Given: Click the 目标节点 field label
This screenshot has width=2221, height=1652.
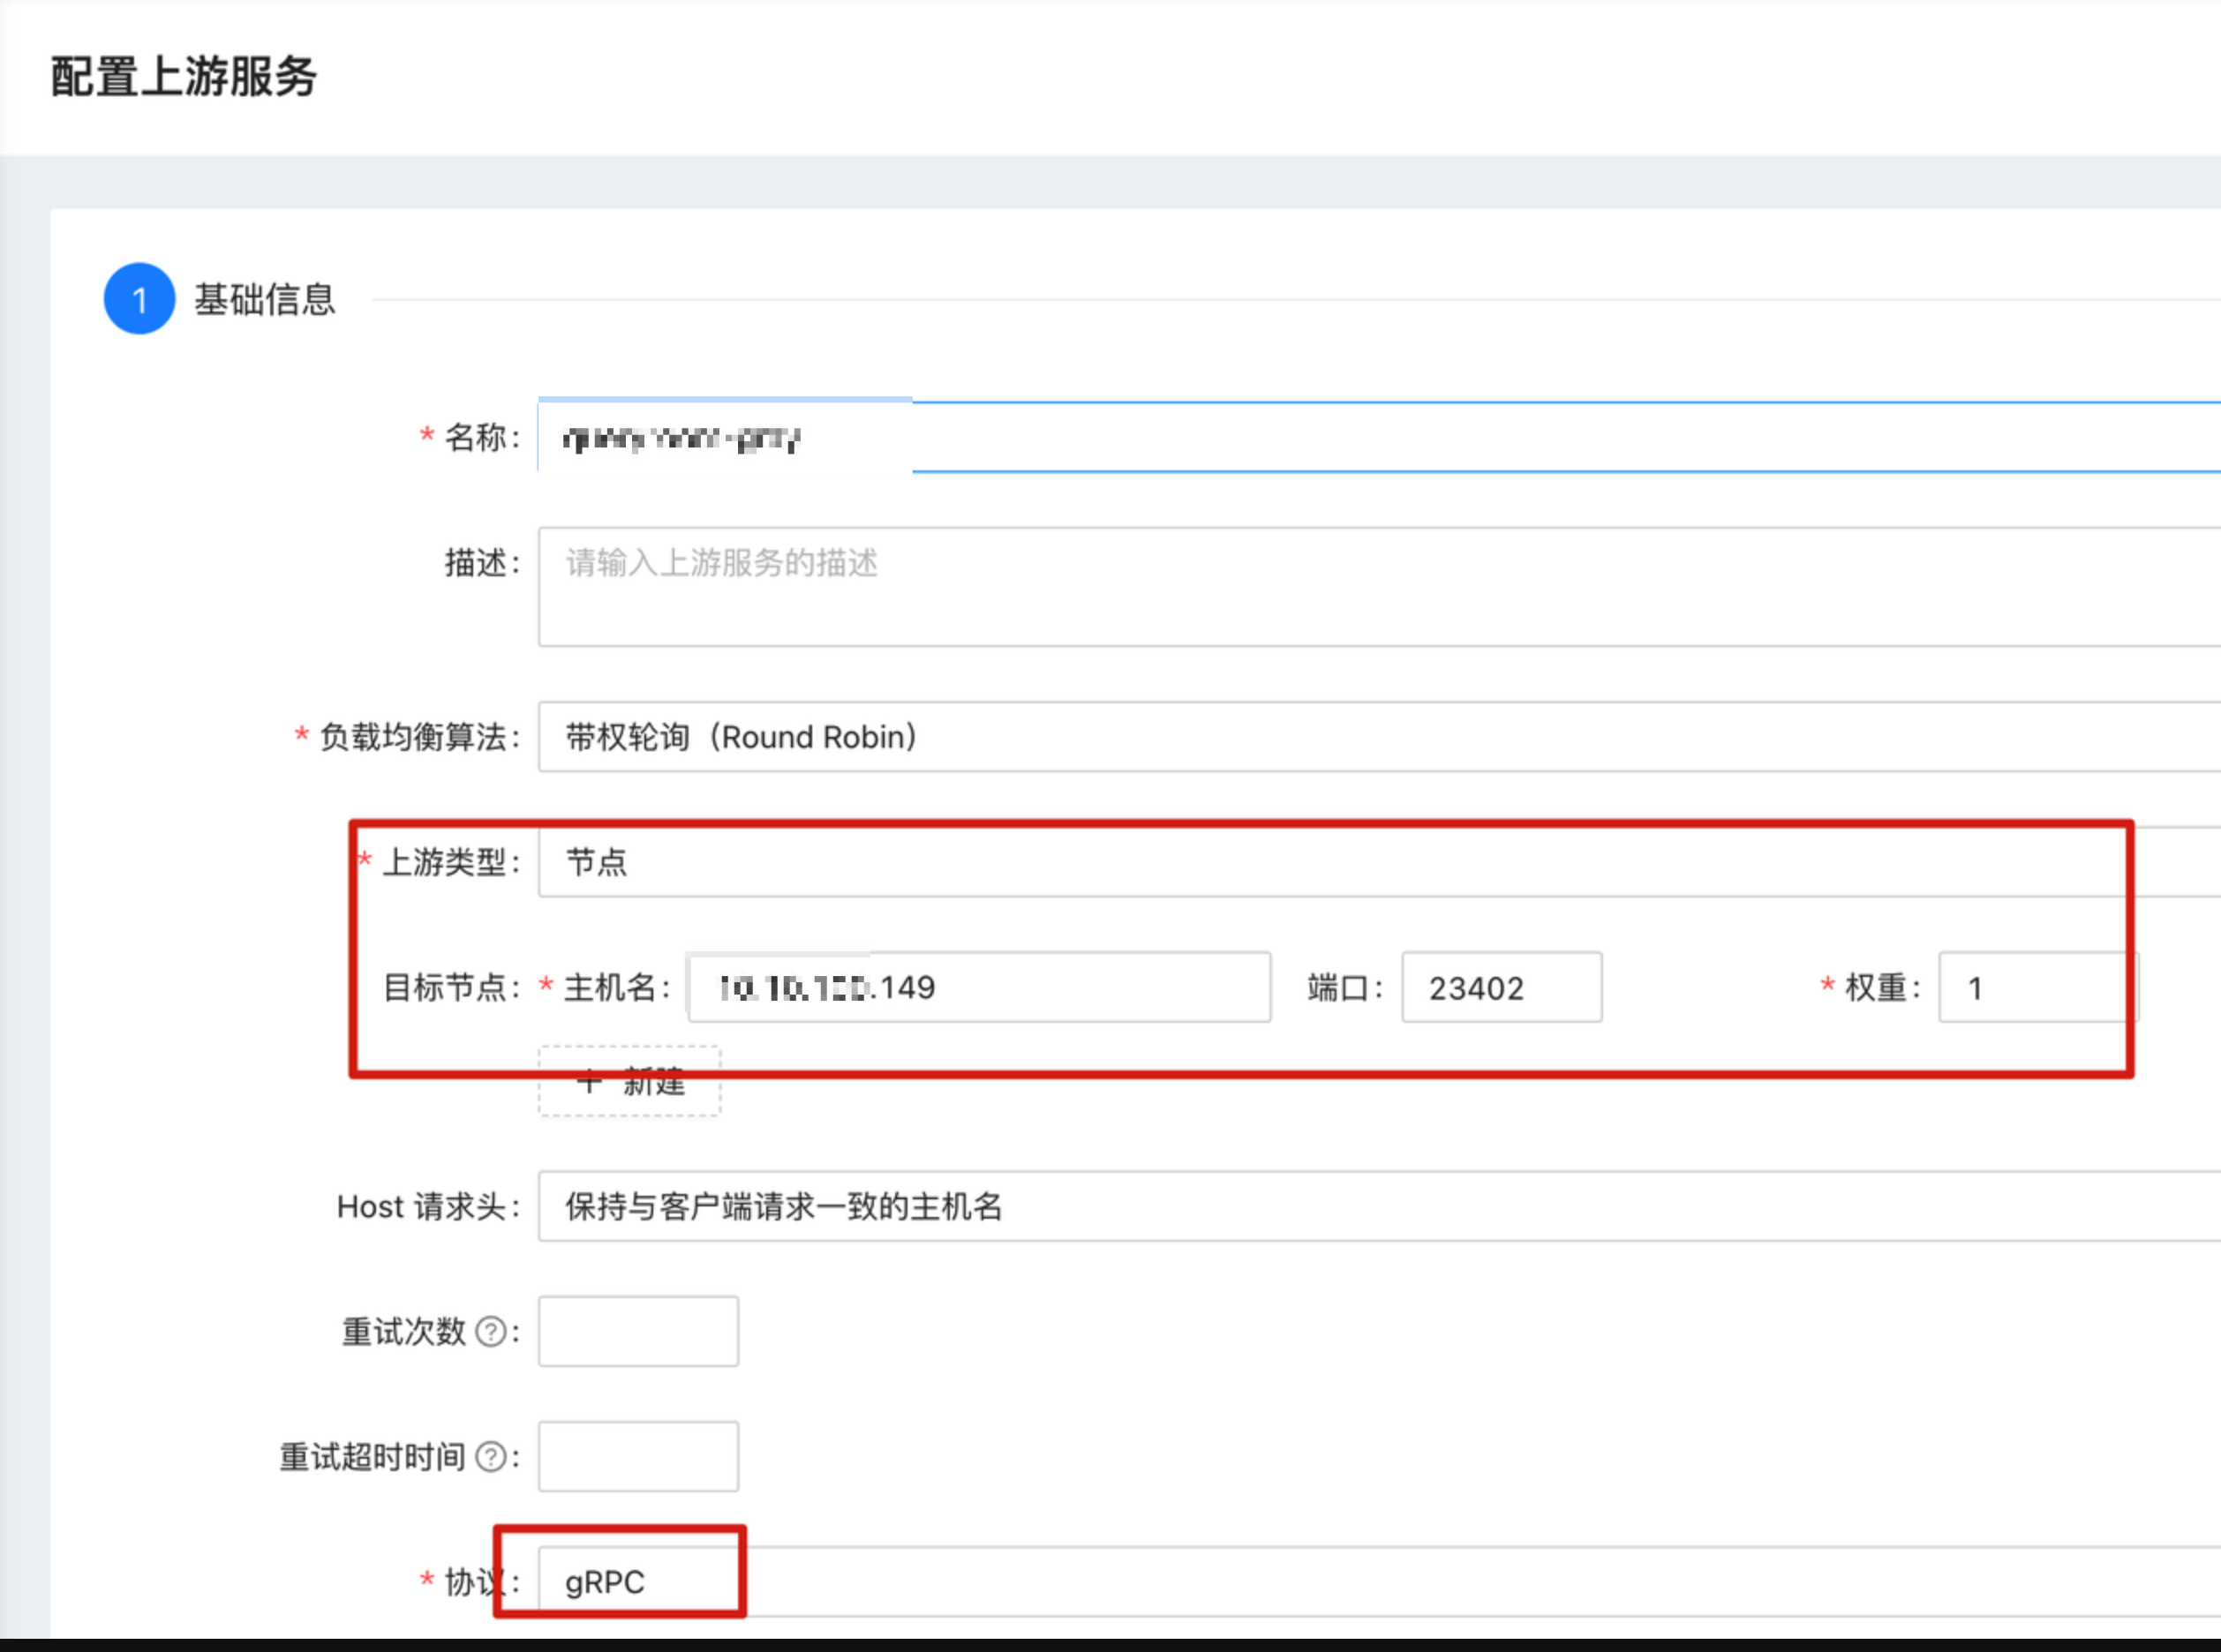Looking at the screenshot, I should [x=445, y=988].
